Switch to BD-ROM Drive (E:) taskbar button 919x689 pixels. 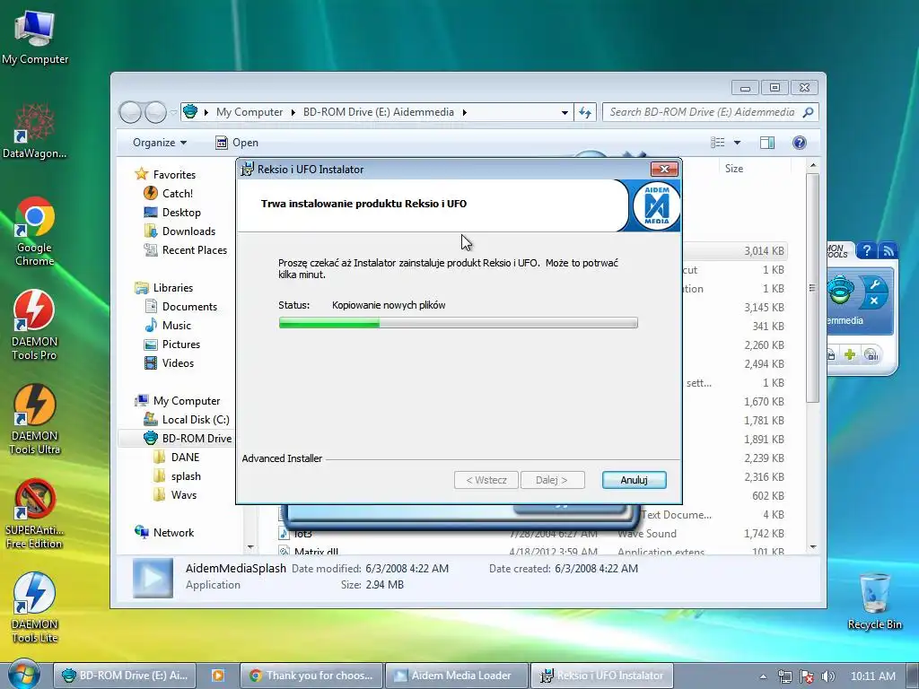(126, 676)
